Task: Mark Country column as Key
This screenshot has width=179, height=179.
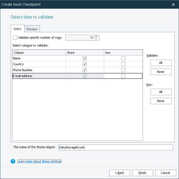Action: click(123, 64)
